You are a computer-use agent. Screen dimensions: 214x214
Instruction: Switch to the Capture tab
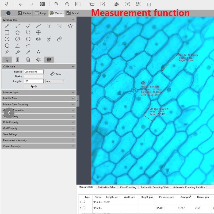click(x=25, y=13)
